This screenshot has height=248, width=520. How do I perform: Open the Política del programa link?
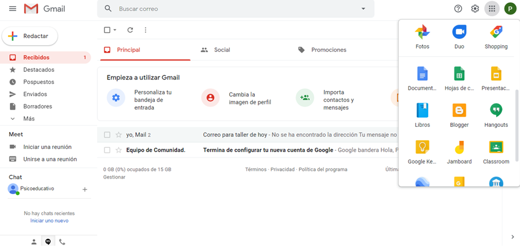[x=323, y=170]
